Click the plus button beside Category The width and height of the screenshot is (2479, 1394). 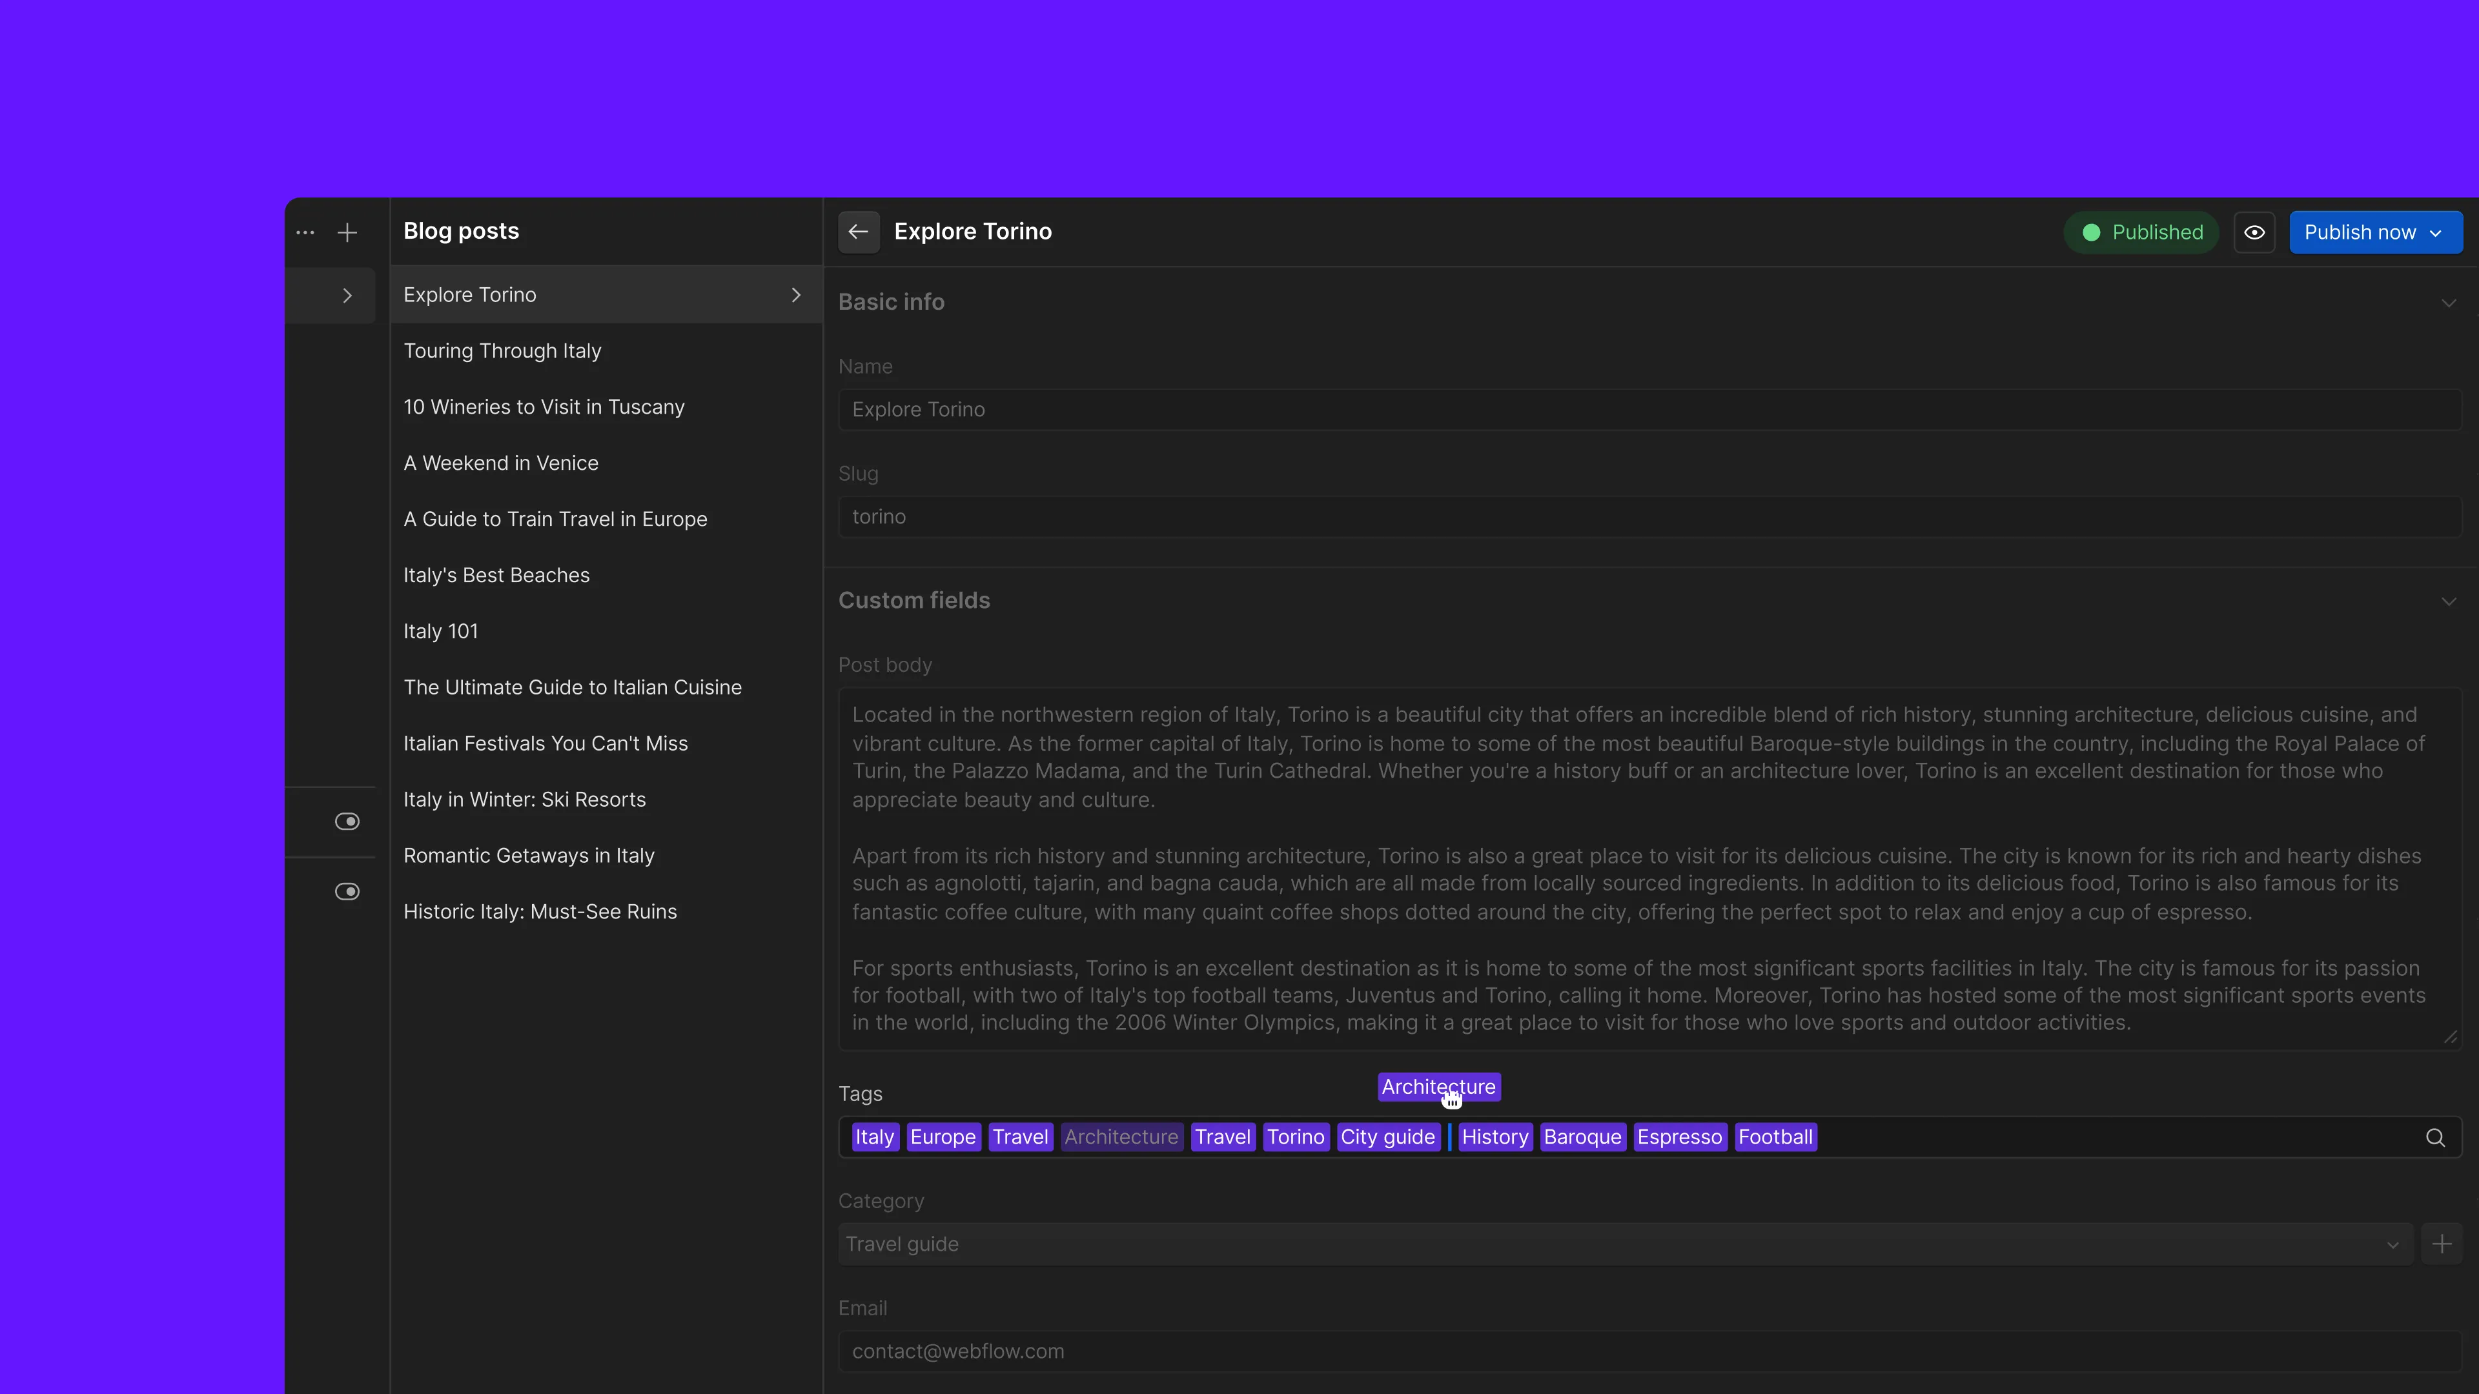coord(2442,1244)
